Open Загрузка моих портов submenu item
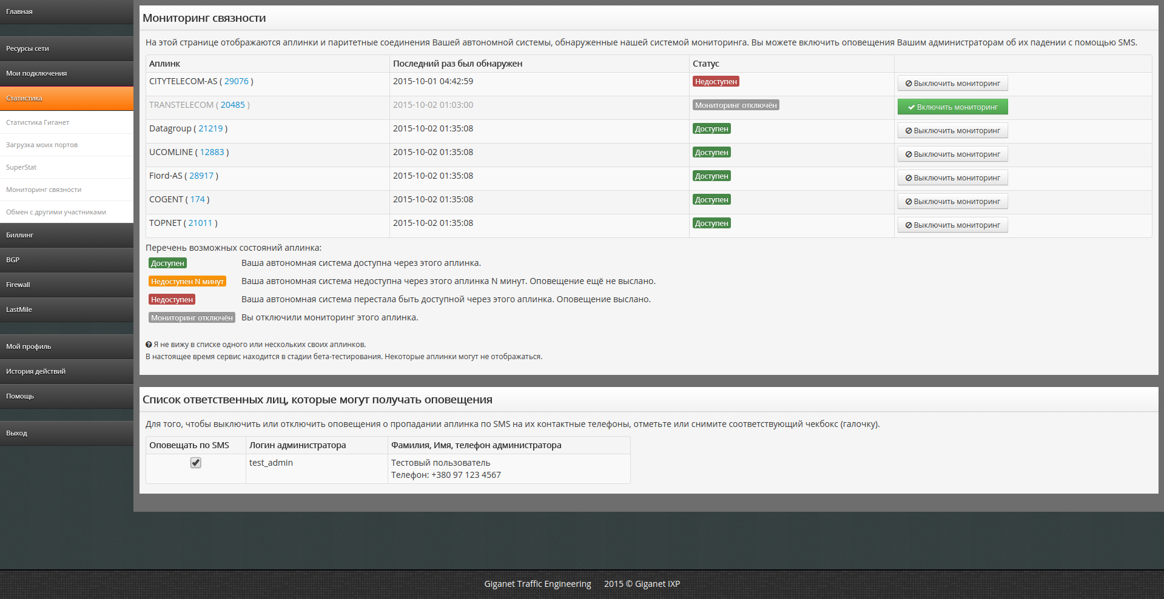Viewport: 1164px width, 599px height. (x=67, y=145)
